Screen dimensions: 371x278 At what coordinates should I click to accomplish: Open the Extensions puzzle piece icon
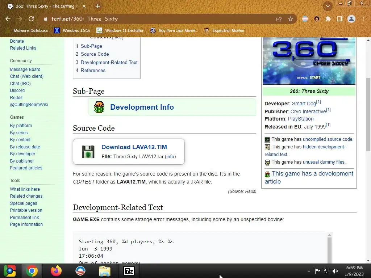(x=328, y=19)
